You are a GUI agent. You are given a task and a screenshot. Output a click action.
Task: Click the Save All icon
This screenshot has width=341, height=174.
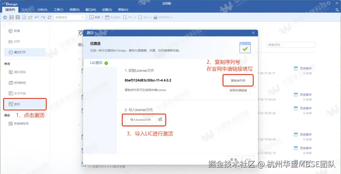point(18,17)
